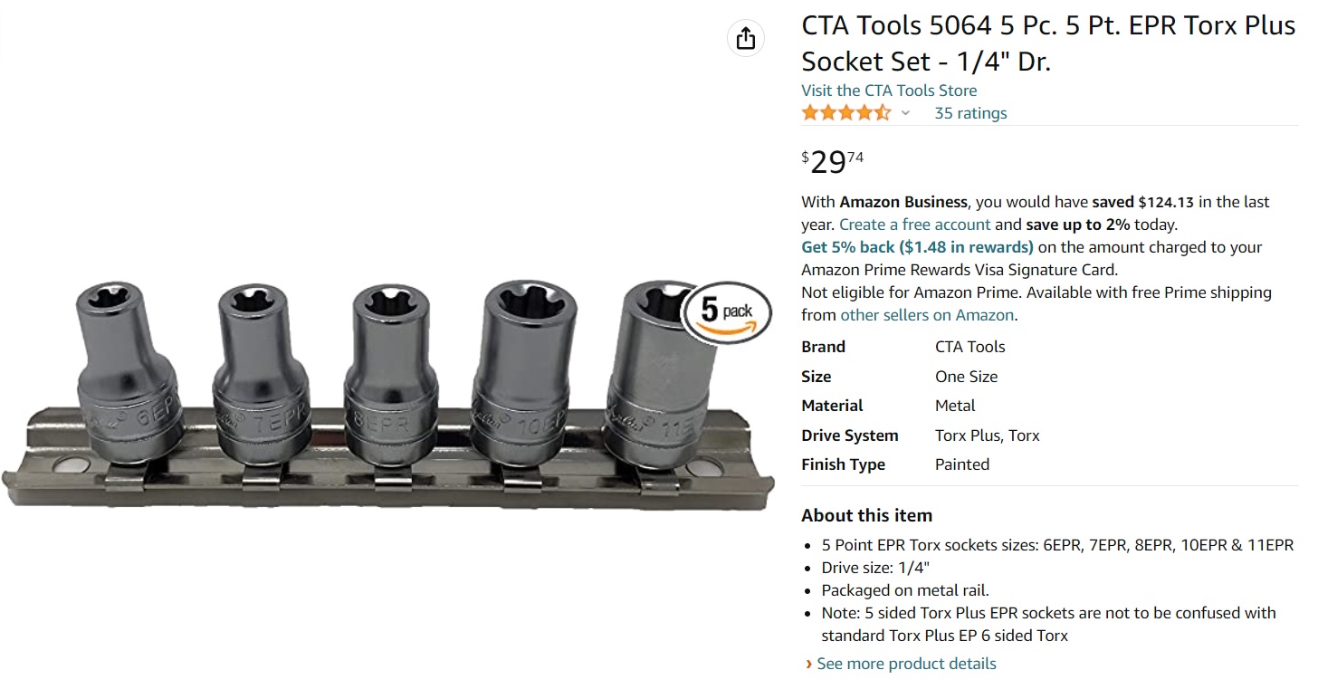Viewport: 1318px width, 689px height.
Task: Expand See more product details
Action: [906, 664]
